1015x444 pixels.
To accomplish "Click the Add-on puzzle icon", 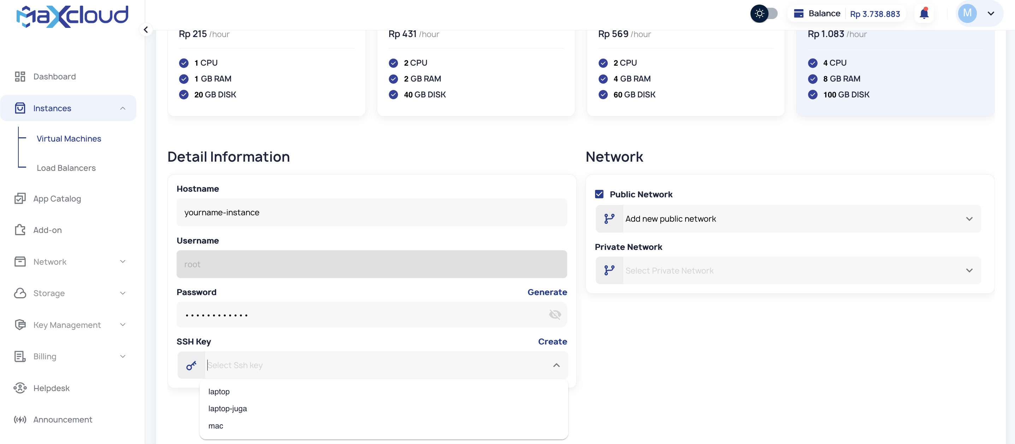I will [x=20, y=230].
